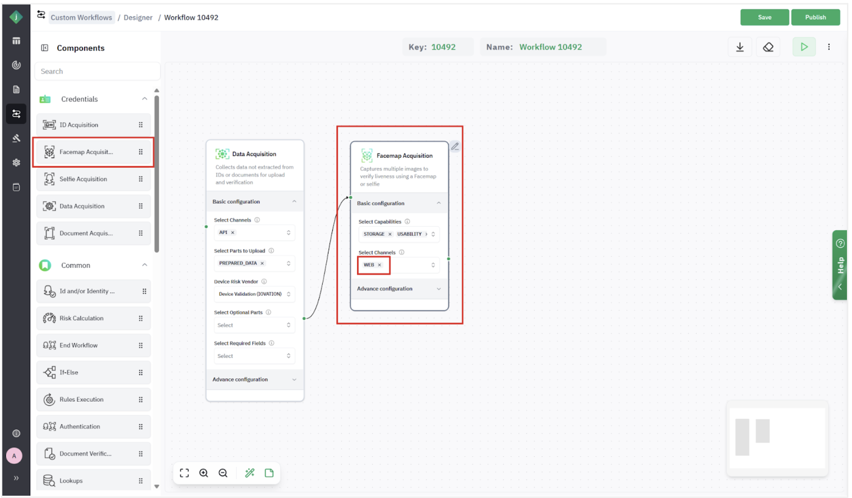Click the magic wand auto-arrange icon

(x=250, y=473)
